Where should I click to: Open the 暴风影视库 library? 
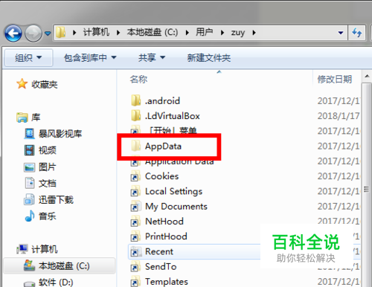point(60,134)
